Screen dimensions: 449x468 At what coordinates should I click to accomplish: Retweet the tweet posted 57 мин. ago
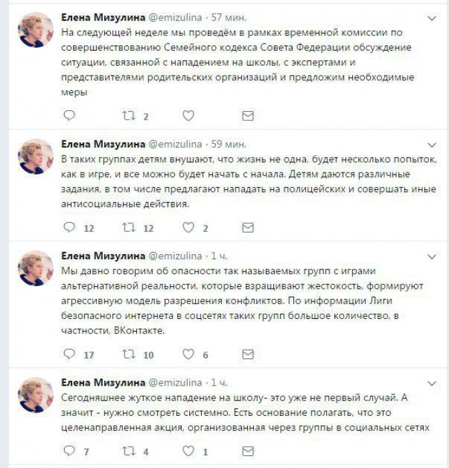tap(128, 116)
